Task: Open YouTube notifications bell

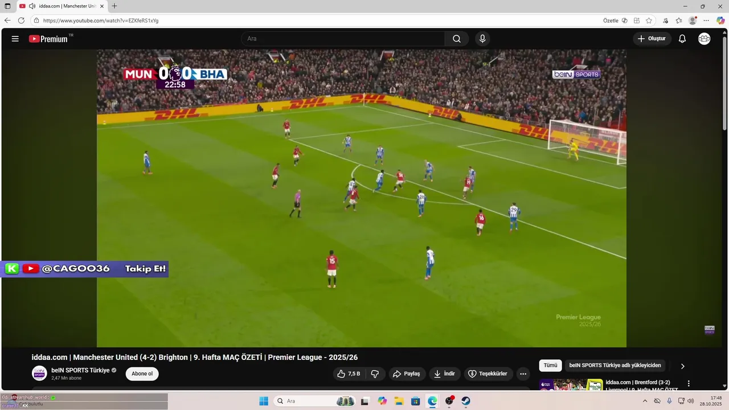Action: click(x=682, y=39)
